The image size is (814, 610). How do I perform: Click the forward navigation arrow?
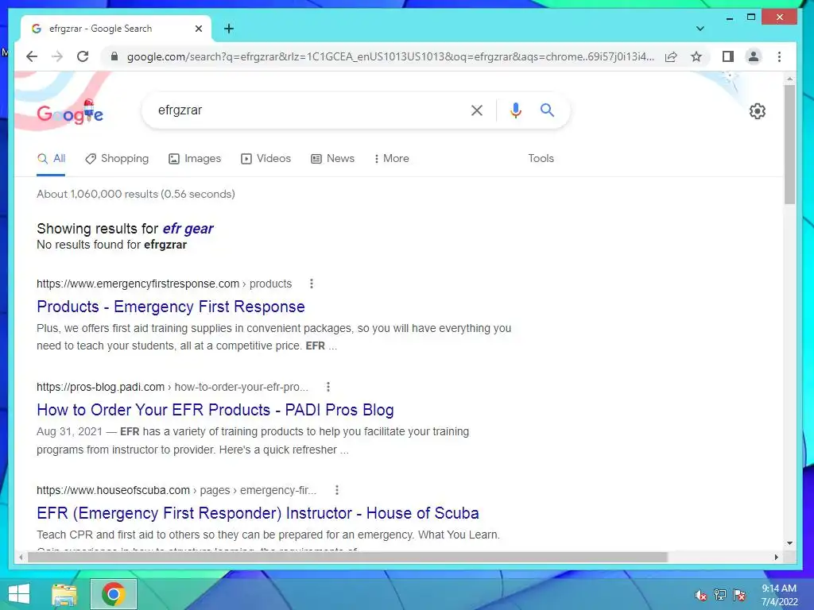(x=57, y=56)
